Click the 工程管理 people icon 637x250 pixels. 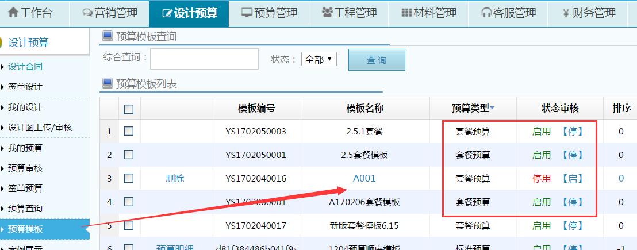click(327, 13)
